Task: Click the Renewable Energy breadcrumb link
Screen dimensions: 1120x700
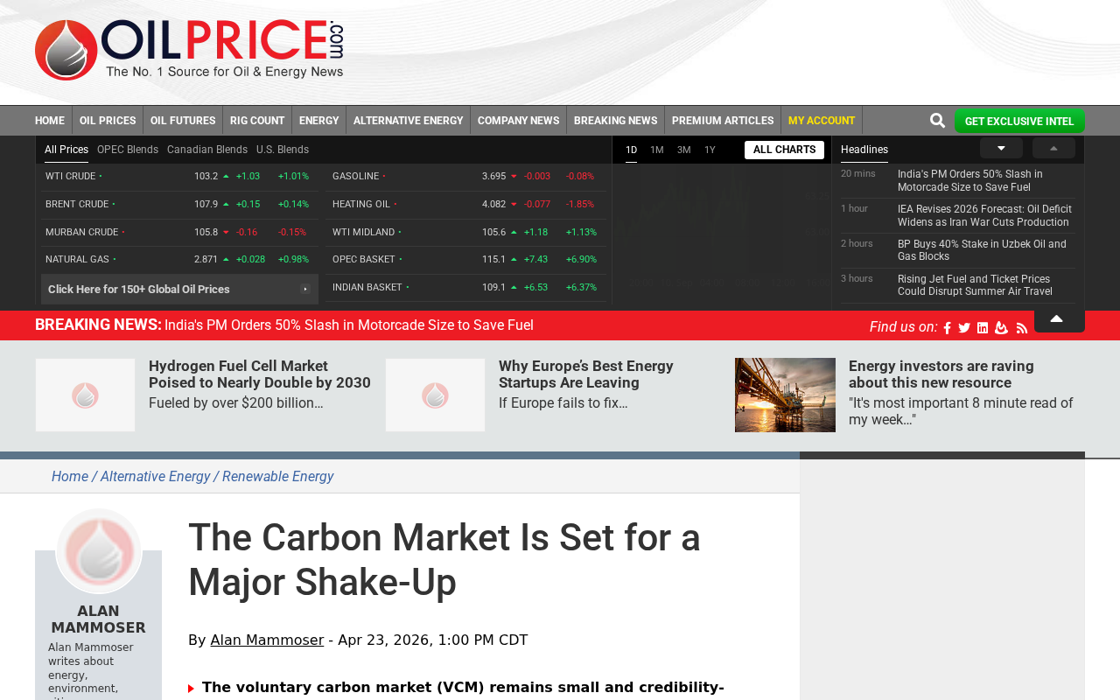Action: pos(278,477)
